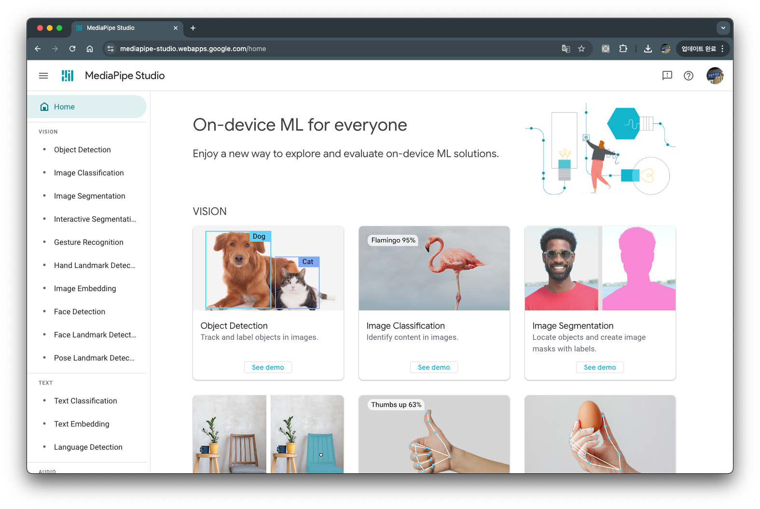Open the browser downloads icon

click(x=648, y=49)
